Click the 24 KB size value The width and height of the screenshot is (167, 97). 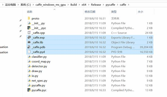149,33
